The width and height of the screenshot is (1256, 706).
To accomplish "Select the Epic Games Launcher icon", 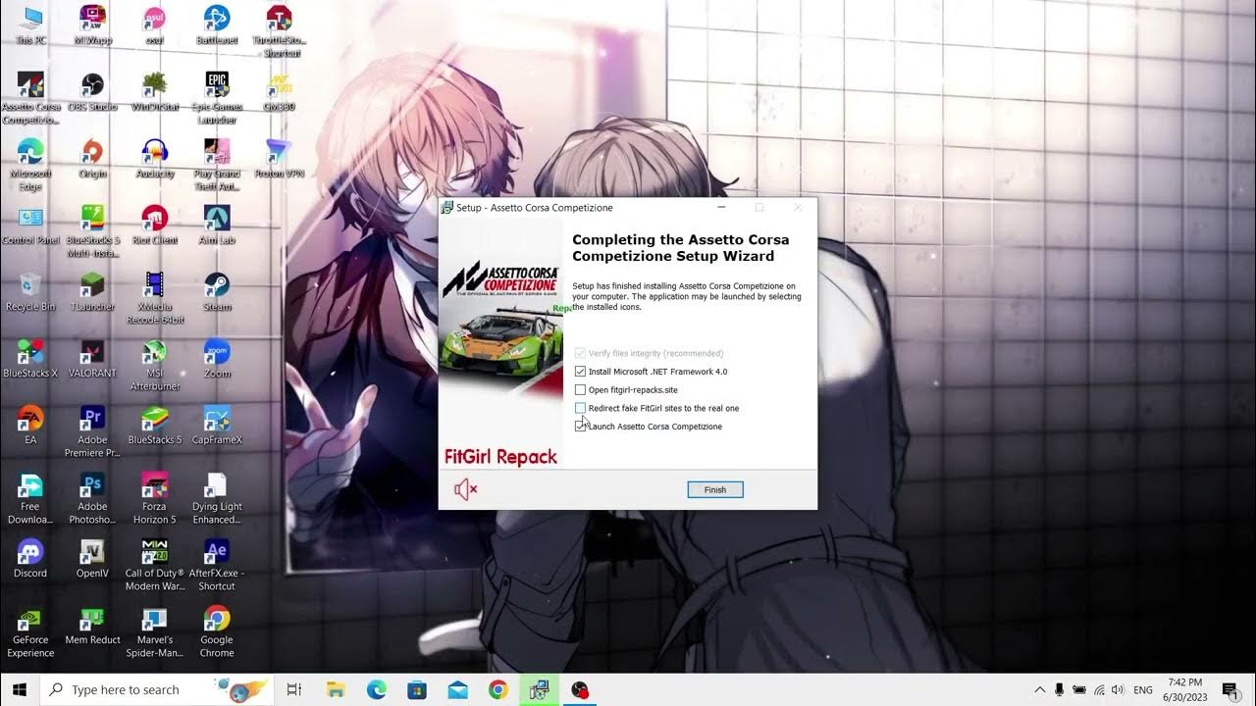I will 217,98.
